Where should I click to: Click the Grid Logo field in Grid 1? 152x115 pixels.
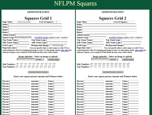21,45
